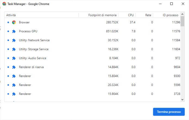Click memory value 8.104K

coord(114,58)
